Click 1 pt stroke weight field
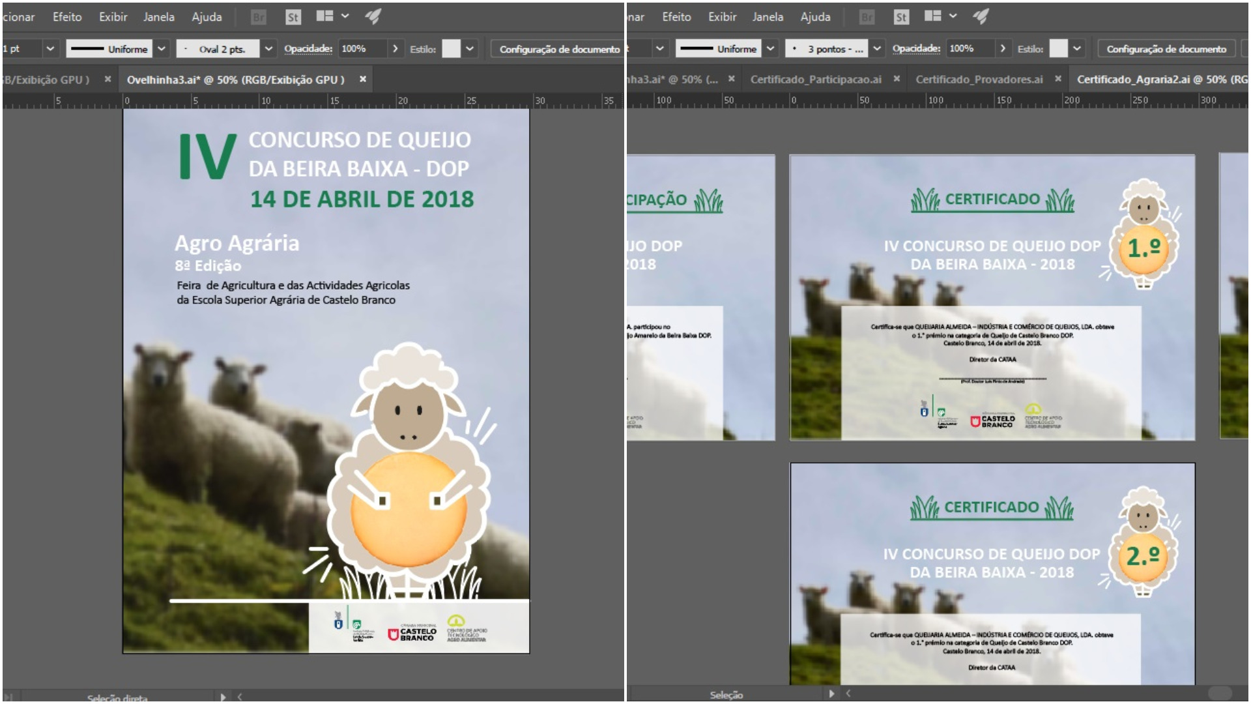The width and height of the screenshot is (1251, 704). 21,49
